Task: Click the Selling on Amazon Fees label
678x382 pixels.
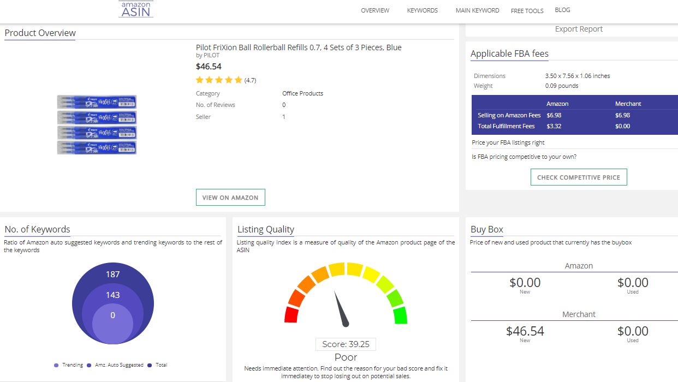Action: (509, 115)
